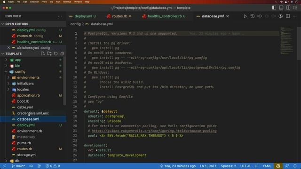Click New Folder icon in TEMPLATE header

pyautogui.click(x=49, y=54)
